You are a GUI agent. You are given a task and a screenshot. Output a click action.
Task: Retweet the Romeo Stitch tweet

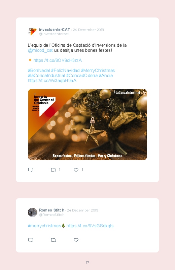coord(53,240)
